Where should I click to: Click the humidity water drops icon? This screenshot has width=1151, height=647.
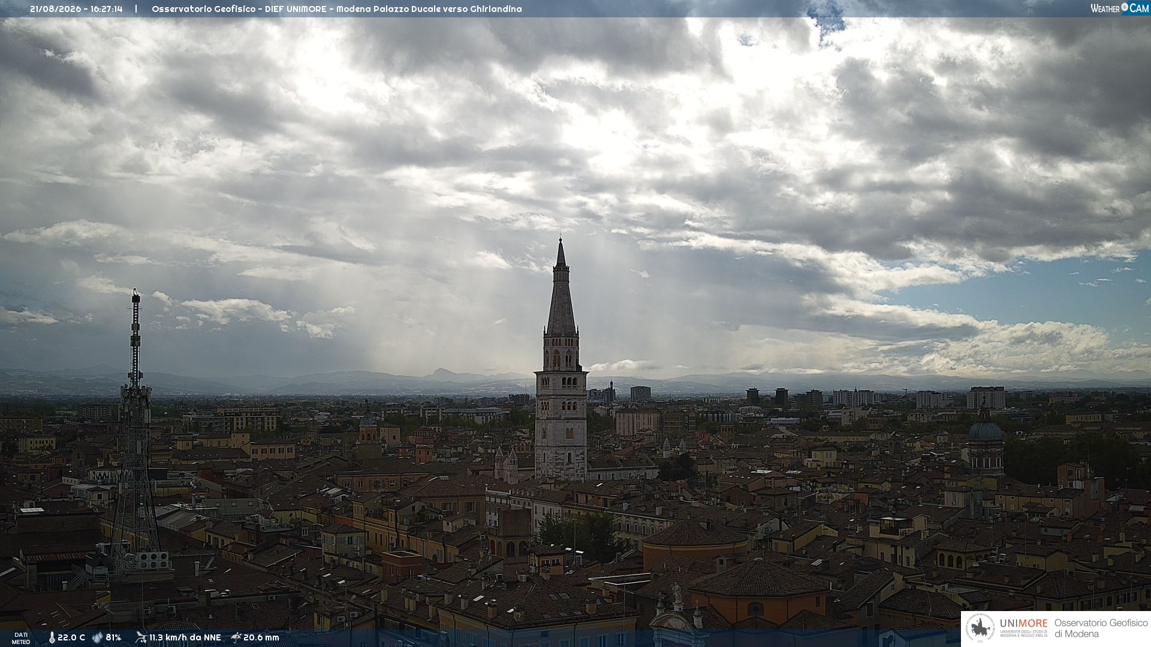[98, 637]
